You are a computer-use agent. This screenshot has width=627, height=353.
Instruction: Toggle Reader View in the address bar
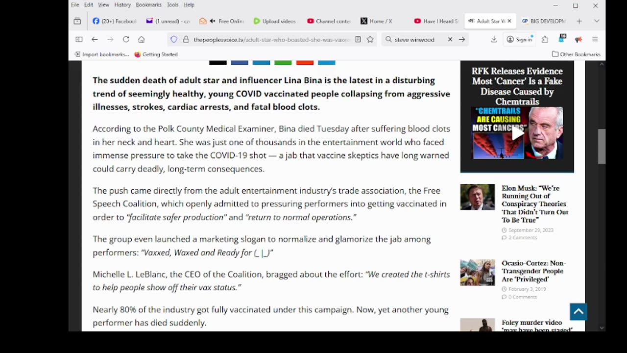358,39
